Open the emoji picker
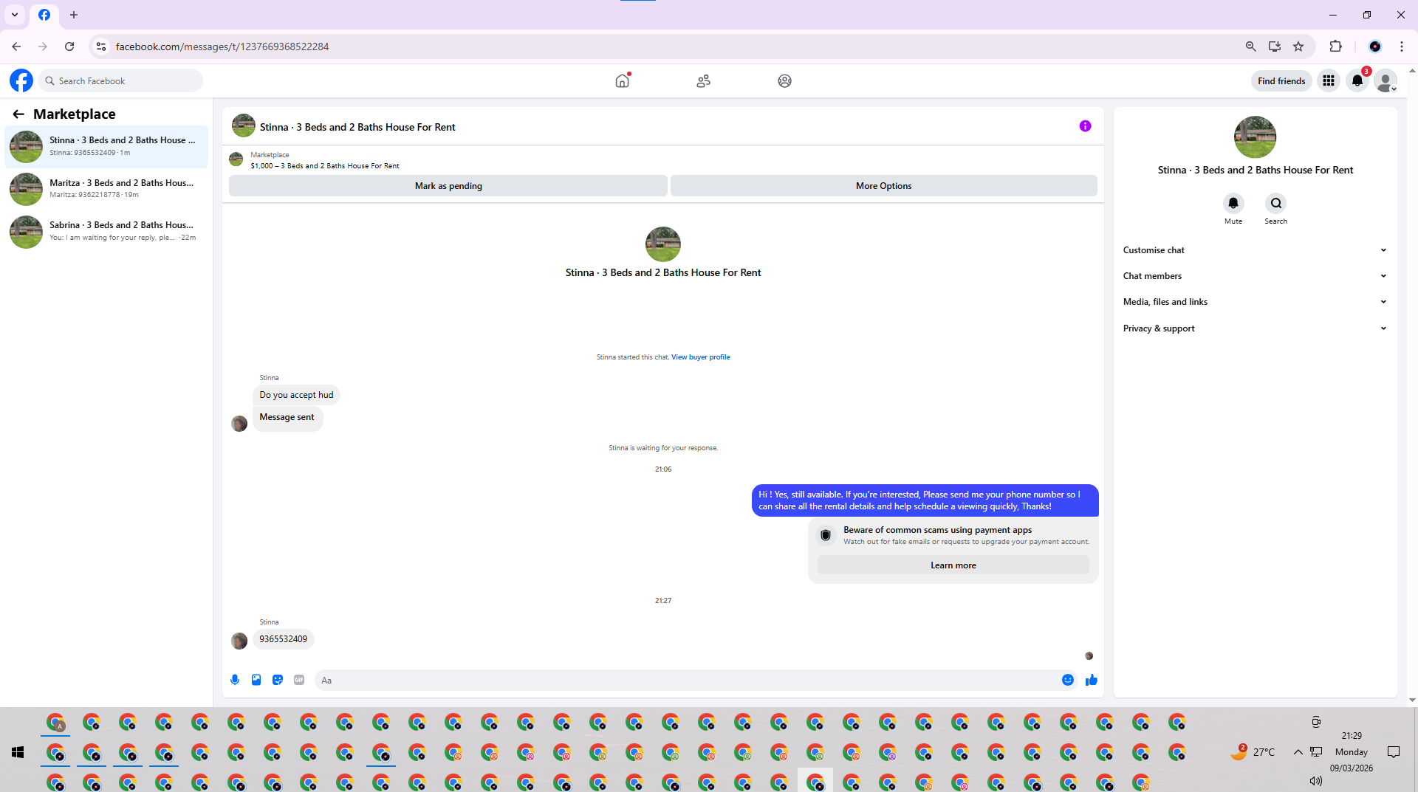Viewport: 1418px width, 792px height. pos(1068,680)
